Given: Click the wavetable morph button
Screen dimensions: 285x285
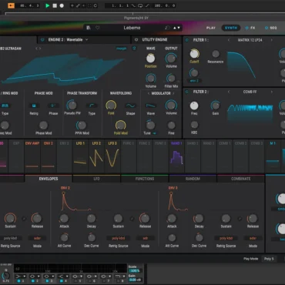Looking at the screenshot, I should [122, 49].
